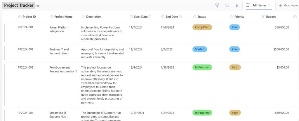The image size is (299, 121).
Task: Click the Low priority pill for PP2024-002
Action: (234, 49)
